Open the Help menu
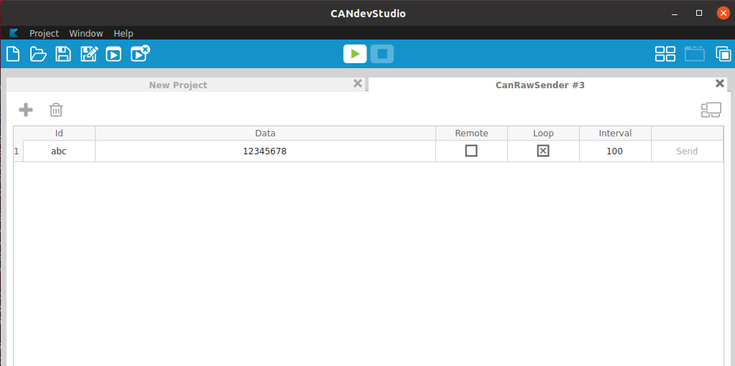 (x=124, y=33)
